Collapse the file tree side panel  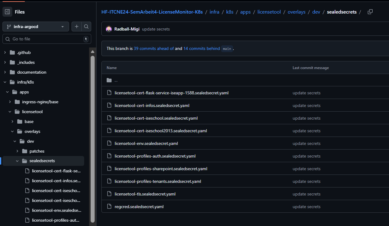coord(7,12)
